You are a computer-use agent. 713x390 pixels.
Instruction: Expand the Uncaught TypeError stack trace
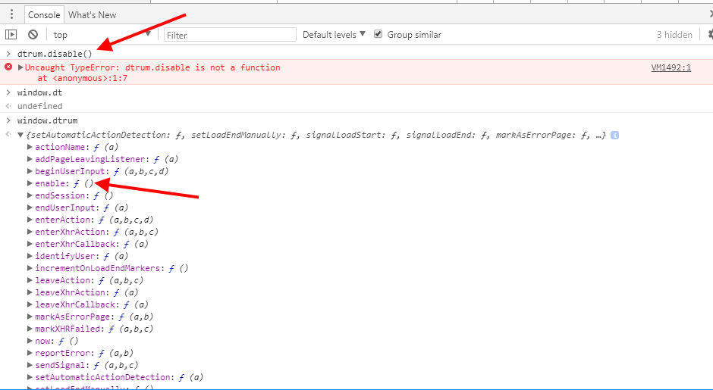coord(20,67)
